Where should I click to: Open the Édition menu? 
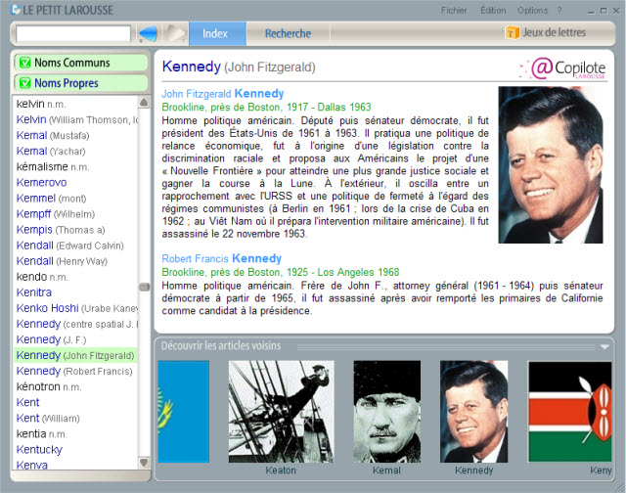tap(493, 10)
